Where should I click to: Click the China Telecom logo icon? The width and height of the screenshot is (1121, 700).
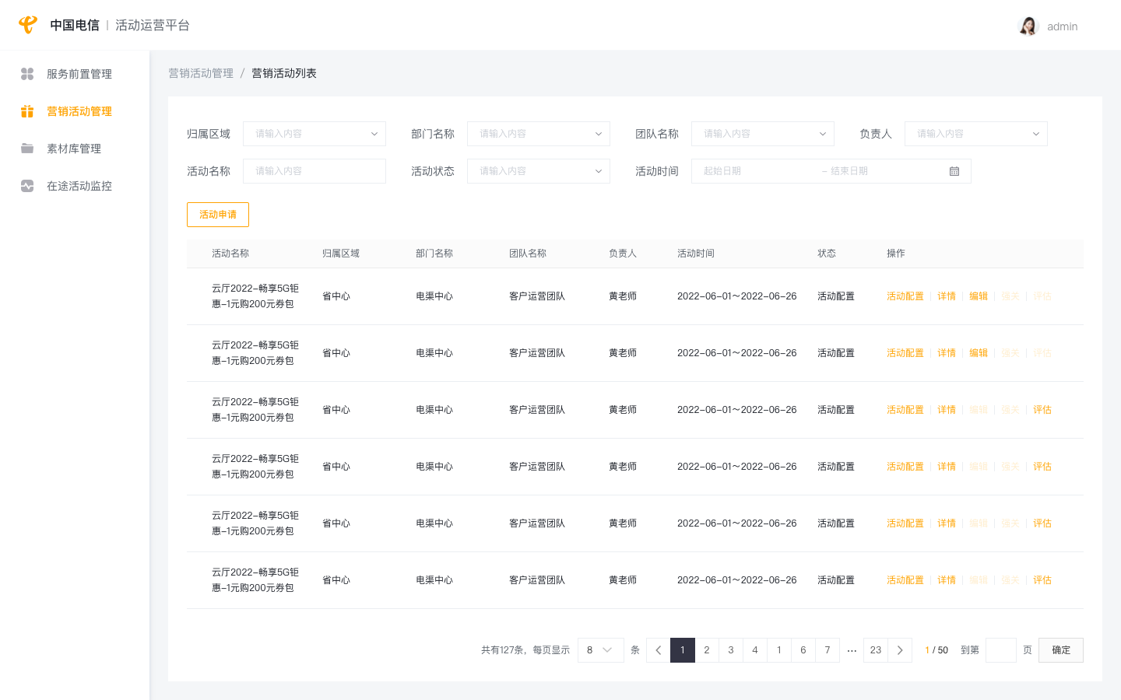(28, 25)
